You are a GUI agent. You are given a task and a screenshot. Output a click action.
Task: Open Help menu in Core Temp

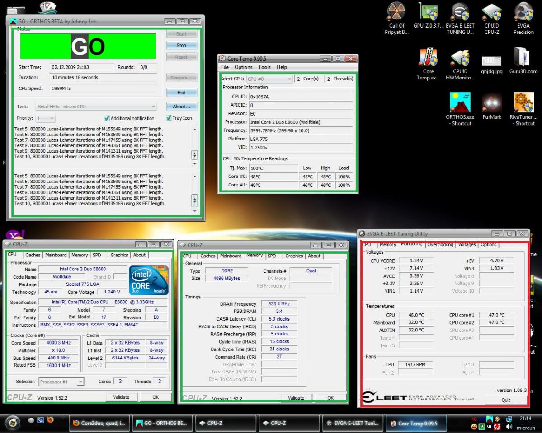pyautogui.click(x=282, y=67)
